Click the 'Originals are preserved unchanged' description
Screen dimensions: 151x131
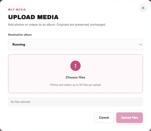(81, 25)
